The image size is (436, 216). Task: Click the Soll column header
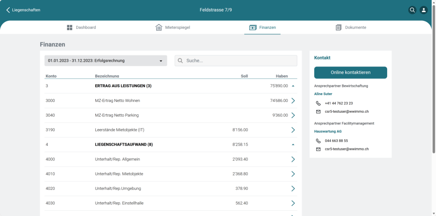click(244, 76)
